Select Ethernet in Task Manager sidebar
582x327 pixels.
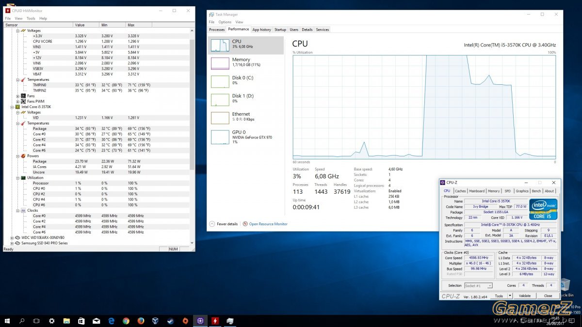[x=246, y=117]
